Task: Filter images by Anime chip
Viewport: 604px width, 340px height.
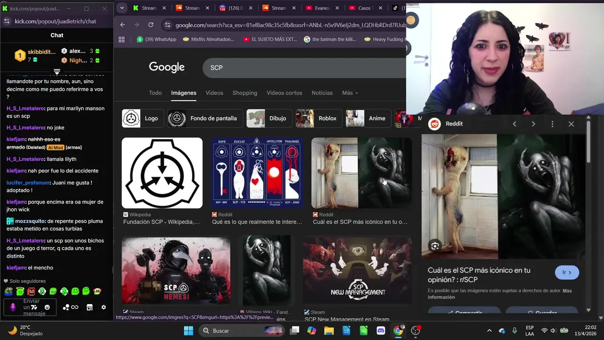Action: click(369, 119)
